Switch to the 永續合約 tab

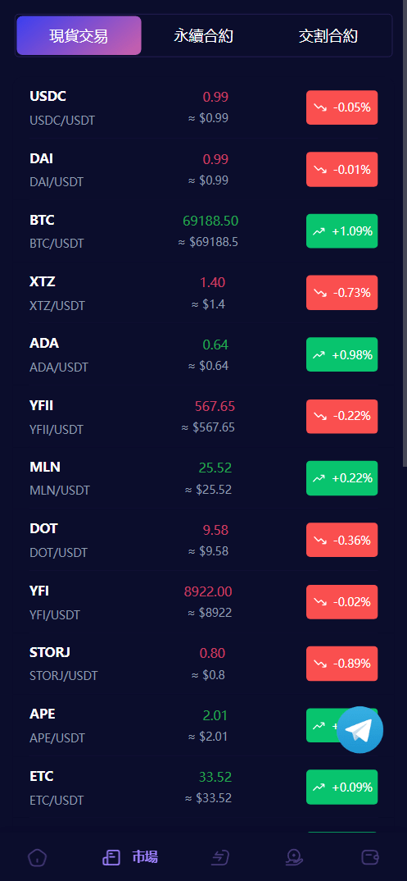click(x=203, y=36)
